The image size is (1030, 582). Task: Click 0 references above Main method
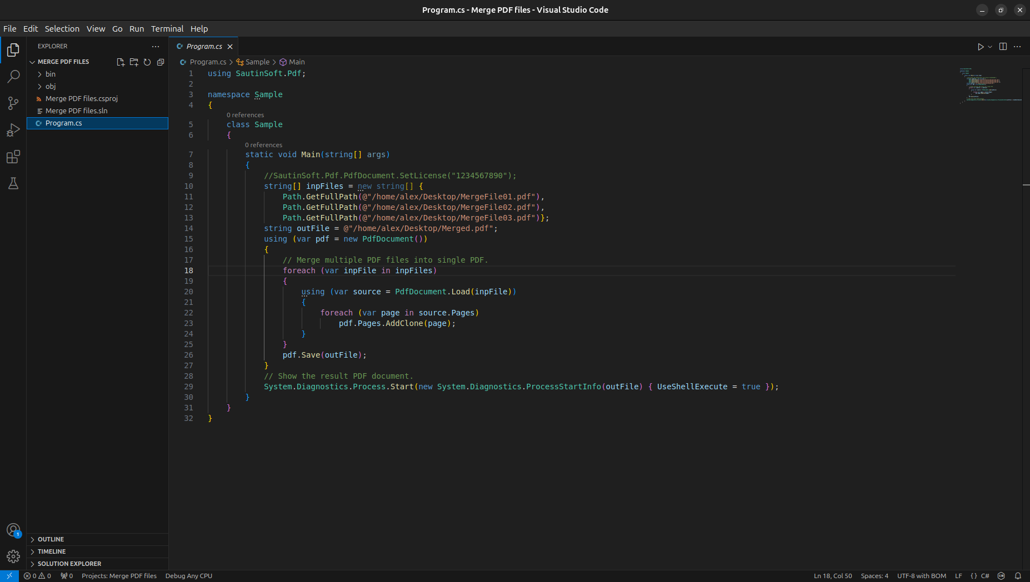click(x=264, y=145)
